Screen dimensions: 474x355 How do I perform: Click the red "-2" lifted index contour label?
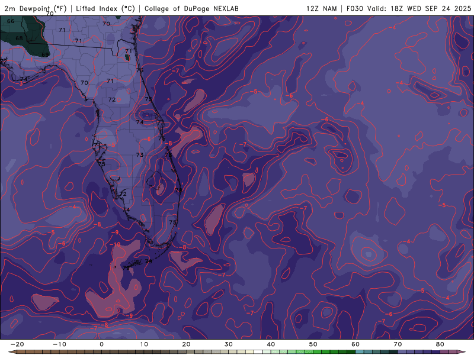pos(58,63)
